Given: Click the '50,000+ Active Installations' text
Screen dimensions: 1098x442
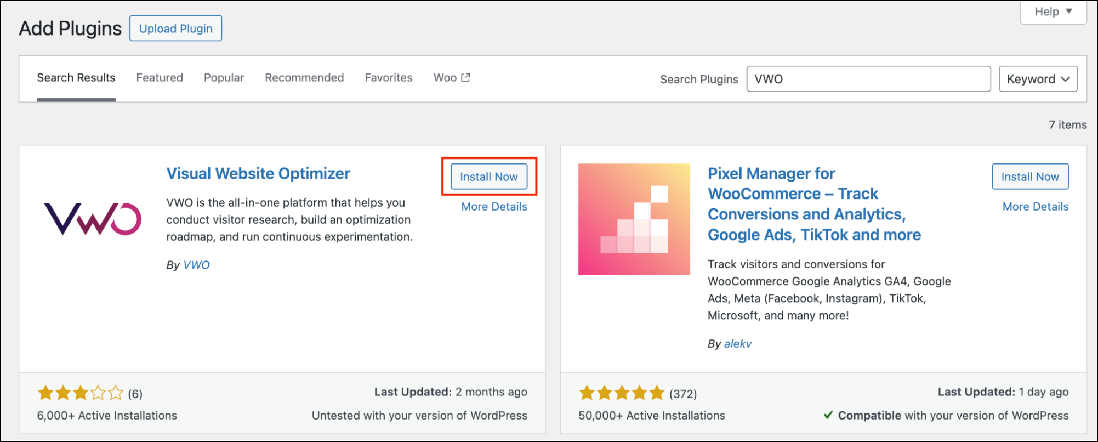Looking at the screenshot, I should click(x=652, y=416).
